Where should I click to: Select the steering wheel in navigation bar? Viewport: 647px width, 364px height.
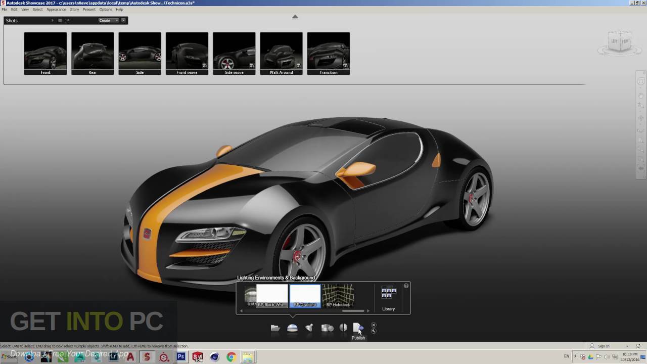pyautogui.click(x=641, y=81)
